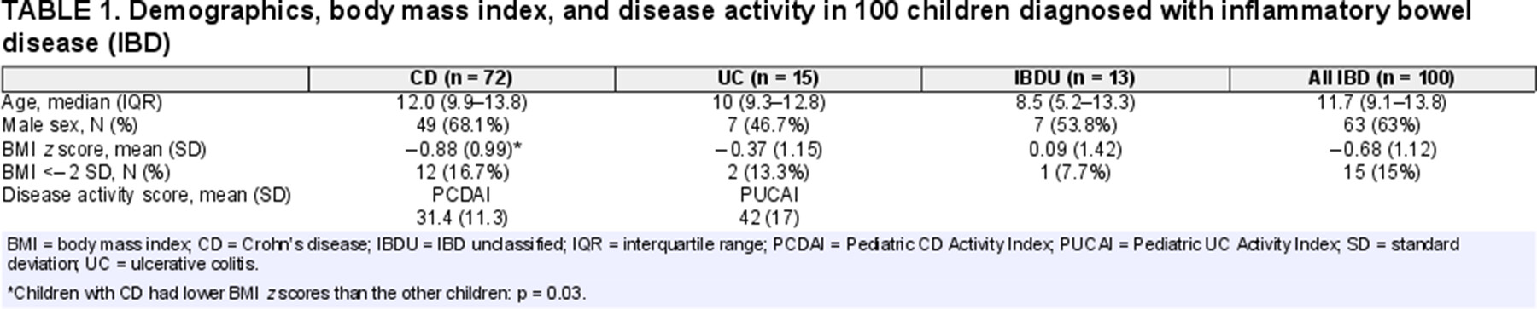Click the All IBD value 63 (63%)

(1382, 125)
